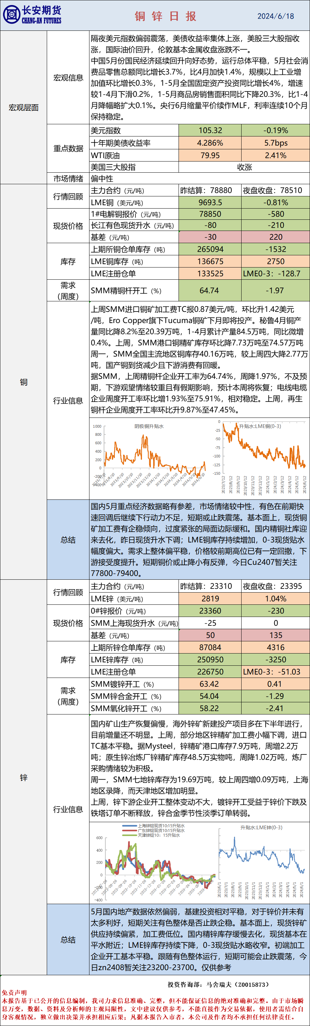Click the 天津锌锭 green legend entry
This screenshot has height=1026, width=310.
click(151, 835)
